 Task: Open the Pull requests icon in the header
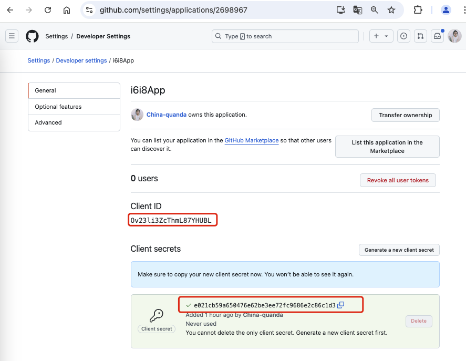tap(420, 36)
